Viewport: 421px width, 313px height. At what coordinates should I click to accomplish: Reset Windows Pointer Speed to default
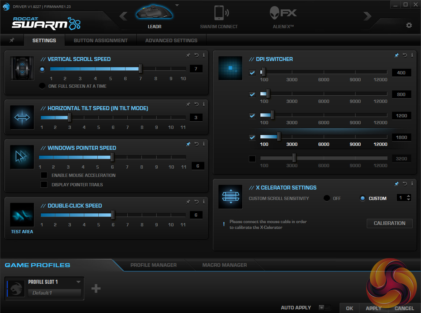pyautogui.click(x=196, y=144)
